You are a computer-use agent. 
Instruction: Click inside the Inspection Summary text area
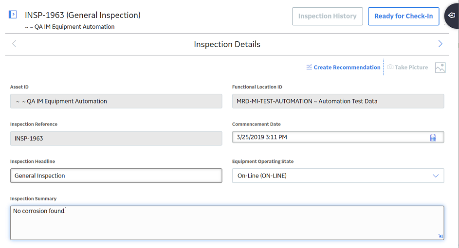coord(227,223)
